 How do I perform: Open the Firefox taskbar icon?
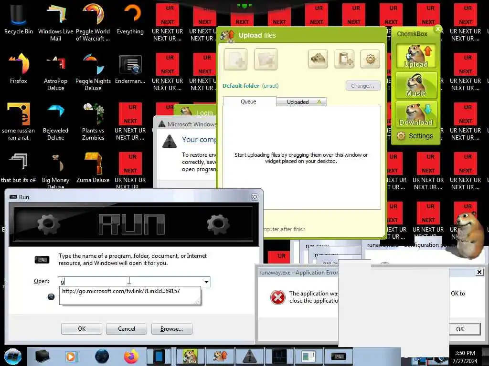(131, 356)
